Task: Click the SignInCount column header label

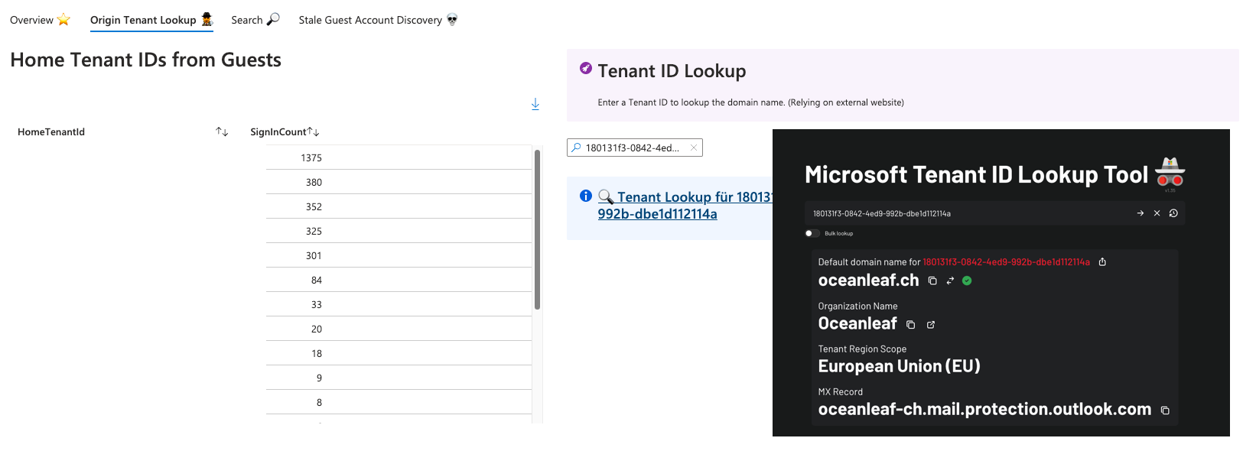Action: click(278, 132)
